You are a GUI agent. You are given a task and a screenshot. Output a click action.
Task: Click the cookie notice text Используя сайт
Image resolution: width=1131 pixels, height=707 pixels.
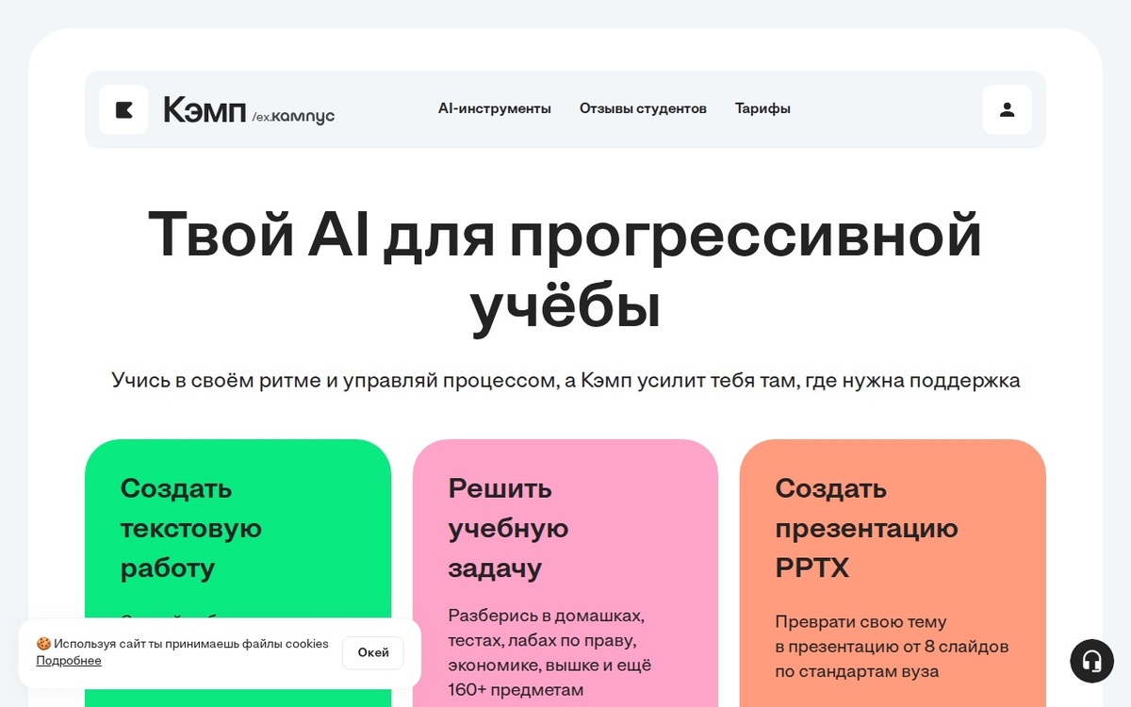(183, 644)
